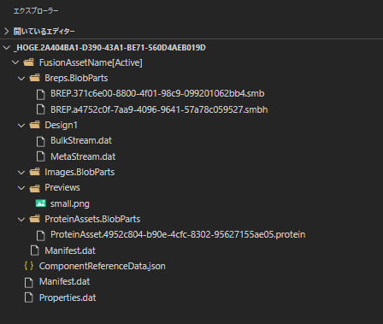Open the ComponentReferenceData.json file
Image resolution: width=383 pixels, height=324 pixels.
(103, 266)
